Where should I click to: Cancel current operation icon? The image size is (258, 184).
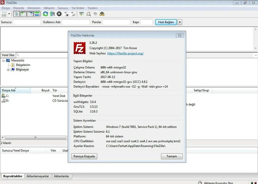click(x=59, y=14)
